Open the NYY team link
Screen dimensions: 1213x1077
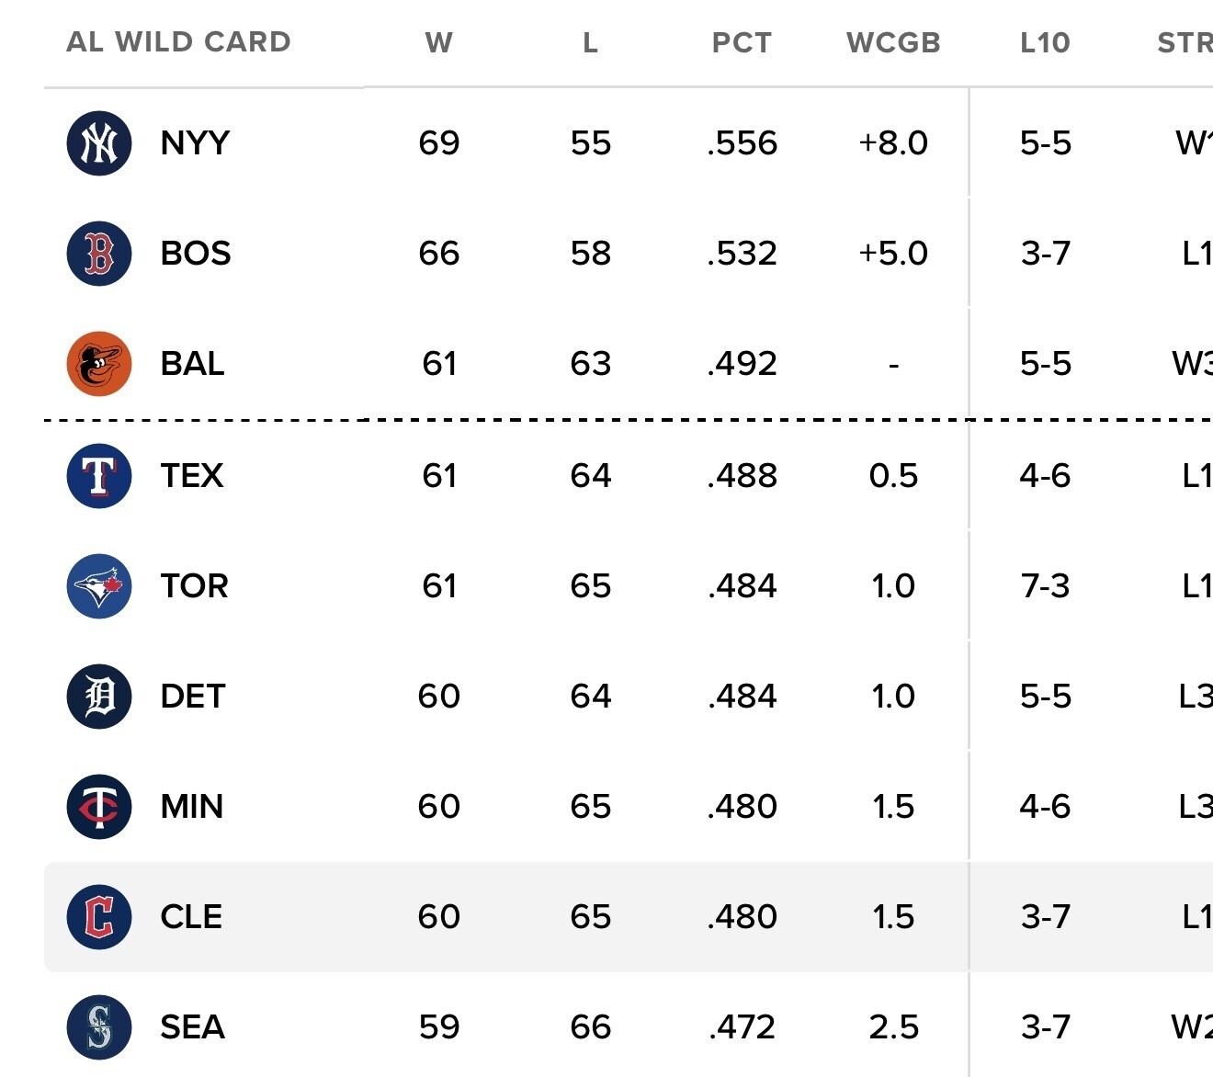[x=195, y=143]
